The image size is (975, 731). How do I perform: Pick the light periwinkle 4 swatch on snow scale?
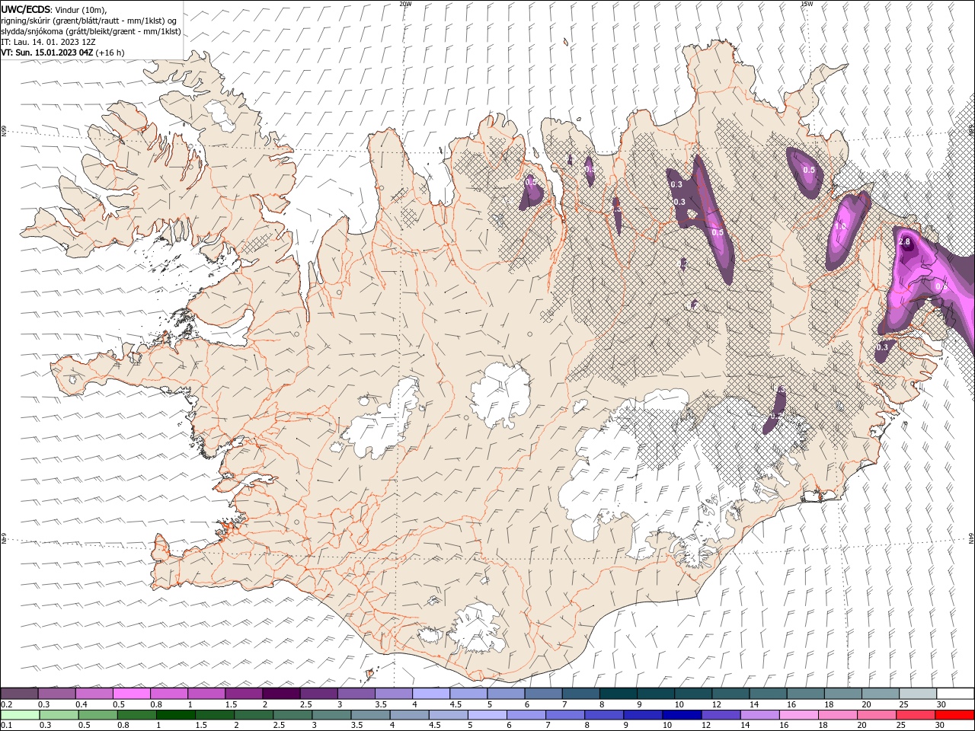(431, 694)
